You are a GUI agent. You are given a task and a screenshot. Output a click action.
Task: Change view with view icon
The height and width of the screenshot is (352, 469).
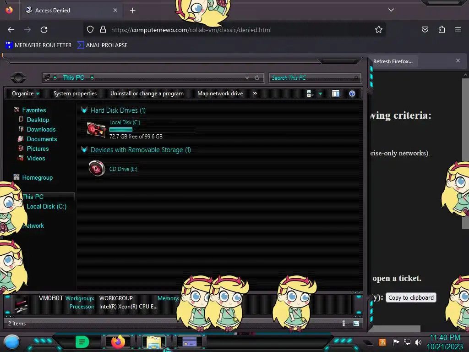pos(310,93)
